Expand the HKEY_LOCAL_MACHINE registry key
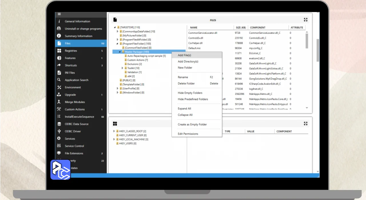Image resolution: width=366 pixels, height=200 pixels. tap(114, 139)
